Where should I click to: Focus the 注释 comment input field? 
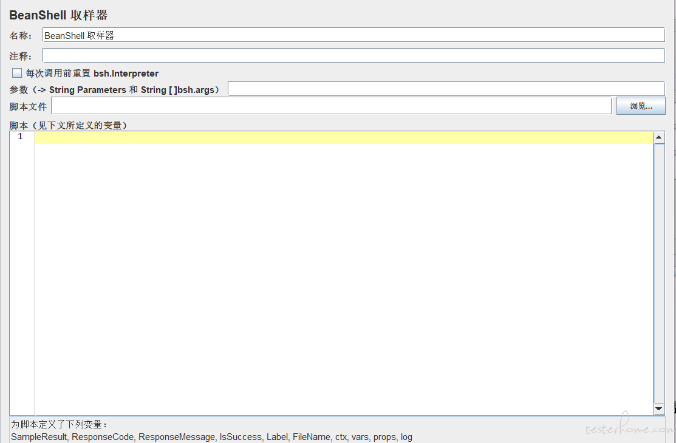353,55
